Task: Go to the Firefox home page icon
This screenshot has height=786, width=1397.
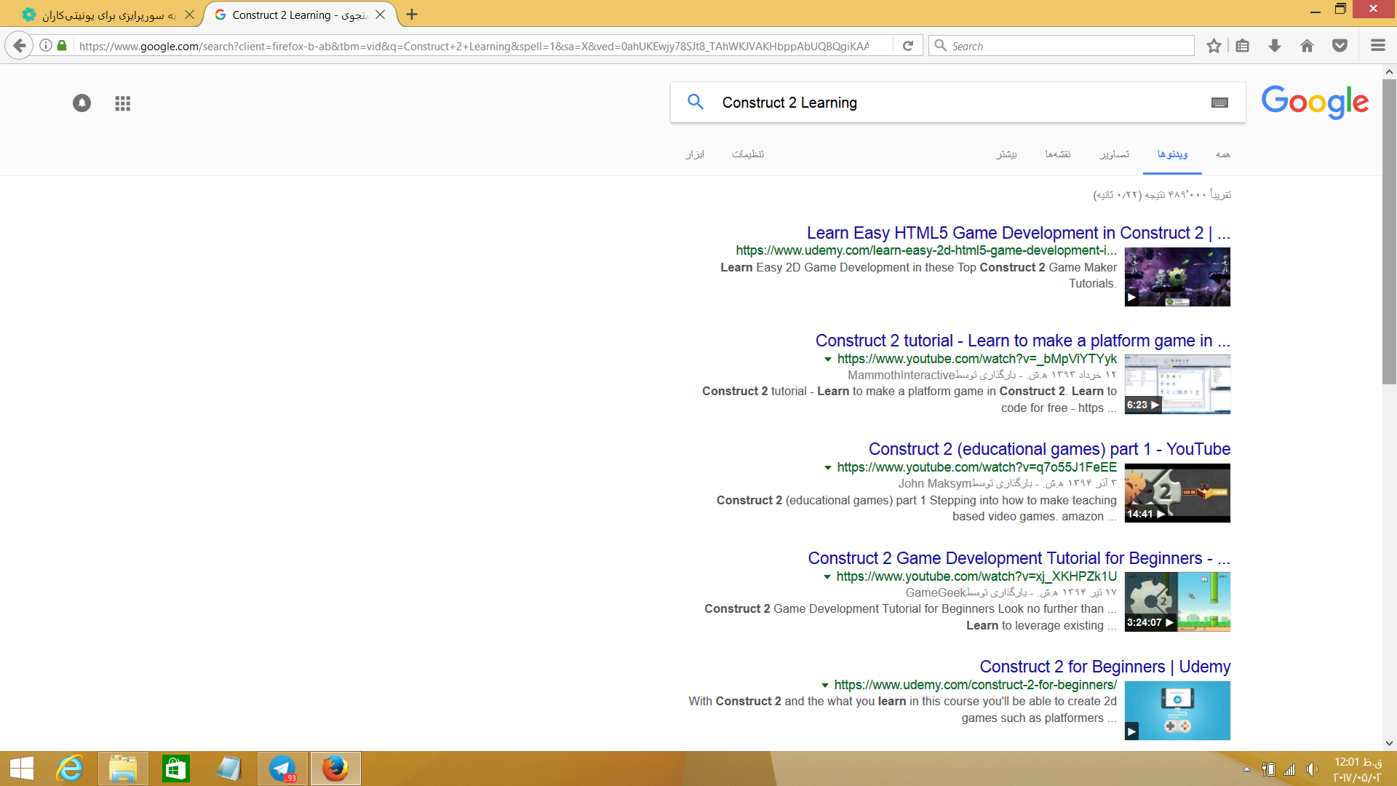Action: tap(1307, 46)
